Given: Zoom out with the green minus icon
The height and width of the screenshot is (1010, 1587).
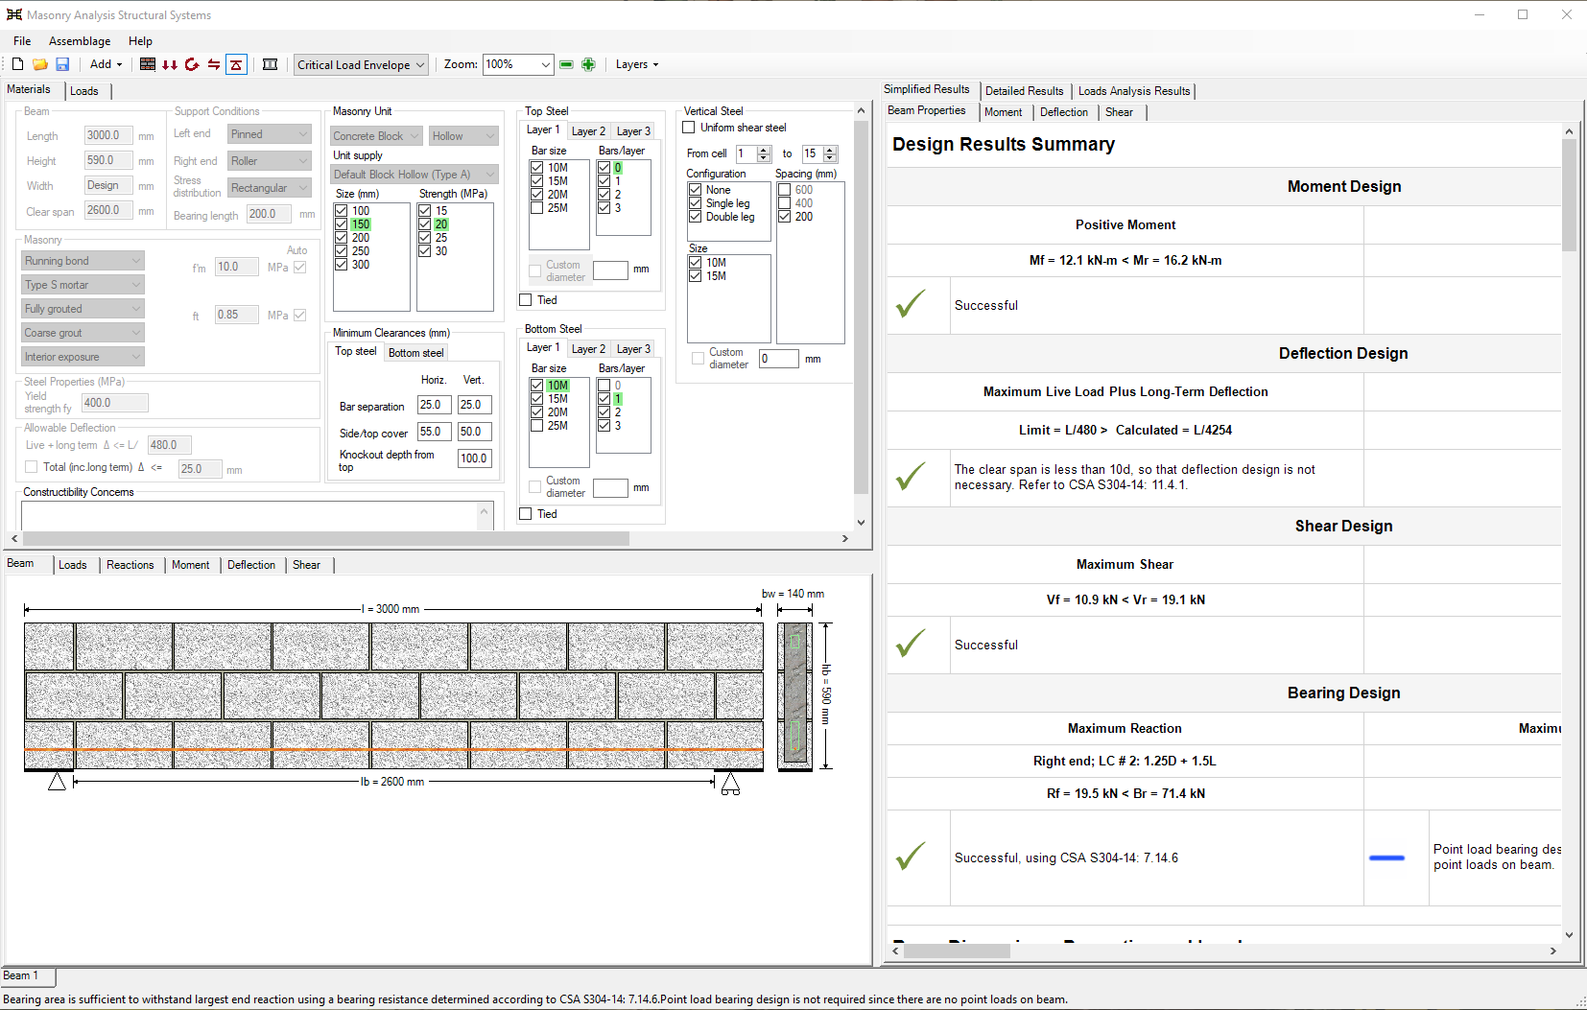Looking at the screenshot, I should click(x=566, y=64).
